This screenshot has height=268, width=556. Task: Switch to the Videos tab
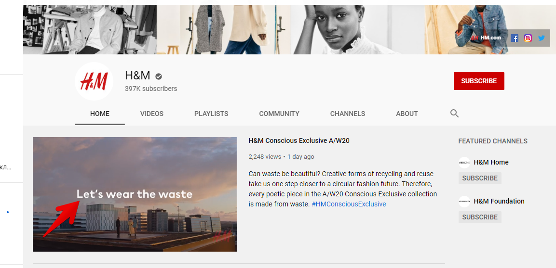click(x=152, y=114)
